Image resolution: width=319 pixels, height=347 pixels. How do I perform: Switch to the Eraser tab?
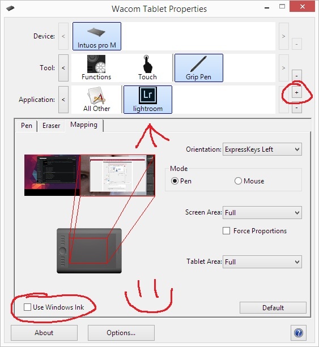(51, 126)
